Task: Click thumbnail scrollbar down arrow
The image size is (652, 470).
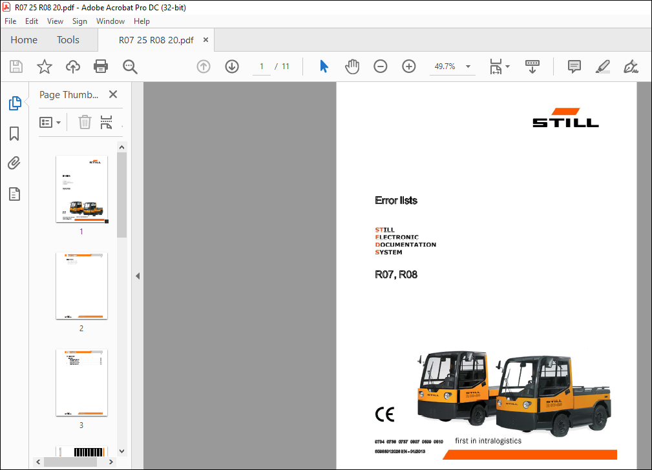Action: [122, 451]
